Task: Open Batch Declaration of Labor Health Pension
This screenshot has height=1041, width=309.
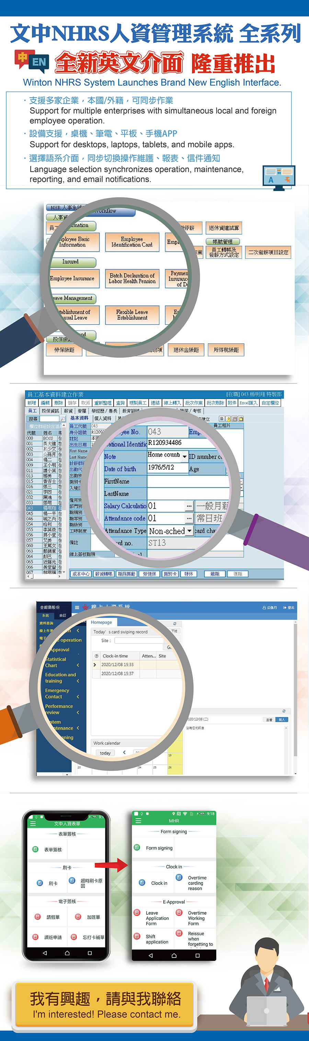Action: pos(132,278)
